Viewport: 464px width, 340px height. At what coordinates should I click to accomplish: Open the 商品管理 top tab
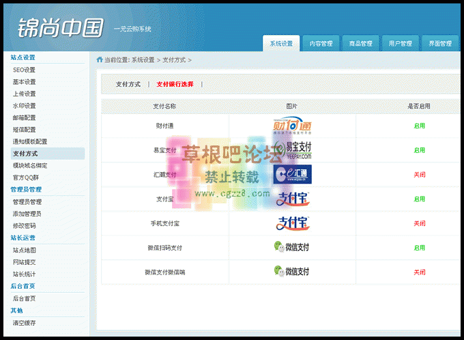pyautogui.click(x=360, y=44)
